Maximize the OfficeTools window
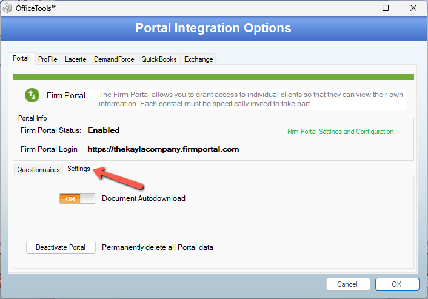 click(386, 8)
